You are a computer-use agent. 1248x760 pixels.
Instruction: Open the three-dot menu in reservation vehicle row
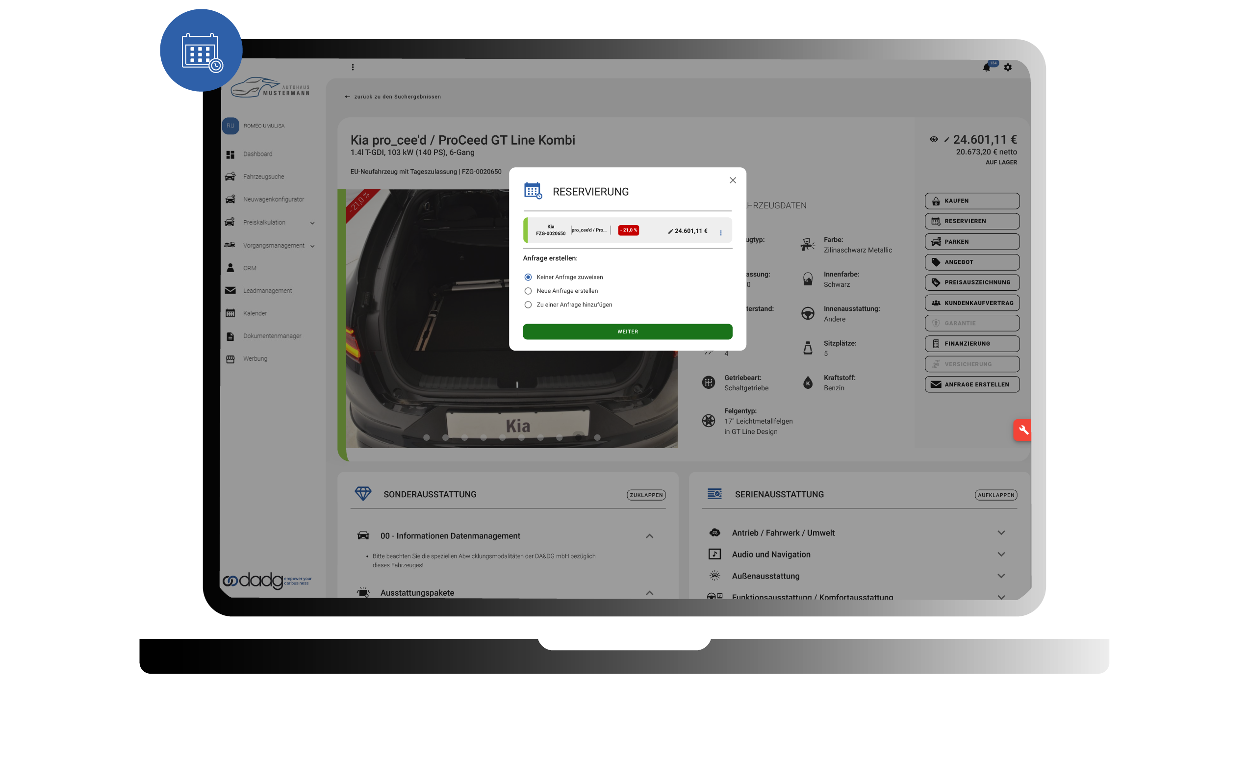pyautogui.click(x=721, y=233)
